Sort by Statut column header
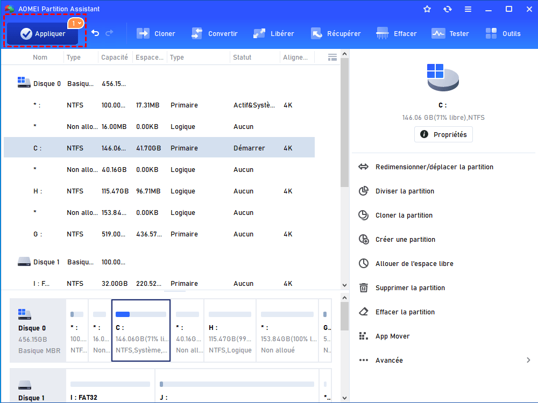 tap(242, 57)
